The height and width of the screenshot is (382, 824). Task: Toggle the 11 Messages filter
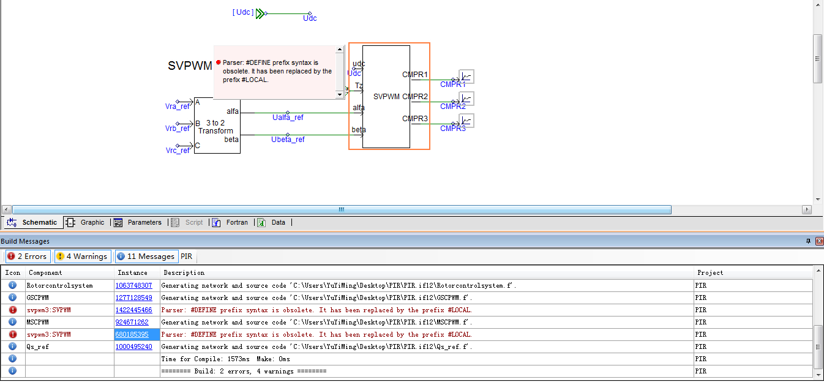pyautogui.click(x=146, y=257)
